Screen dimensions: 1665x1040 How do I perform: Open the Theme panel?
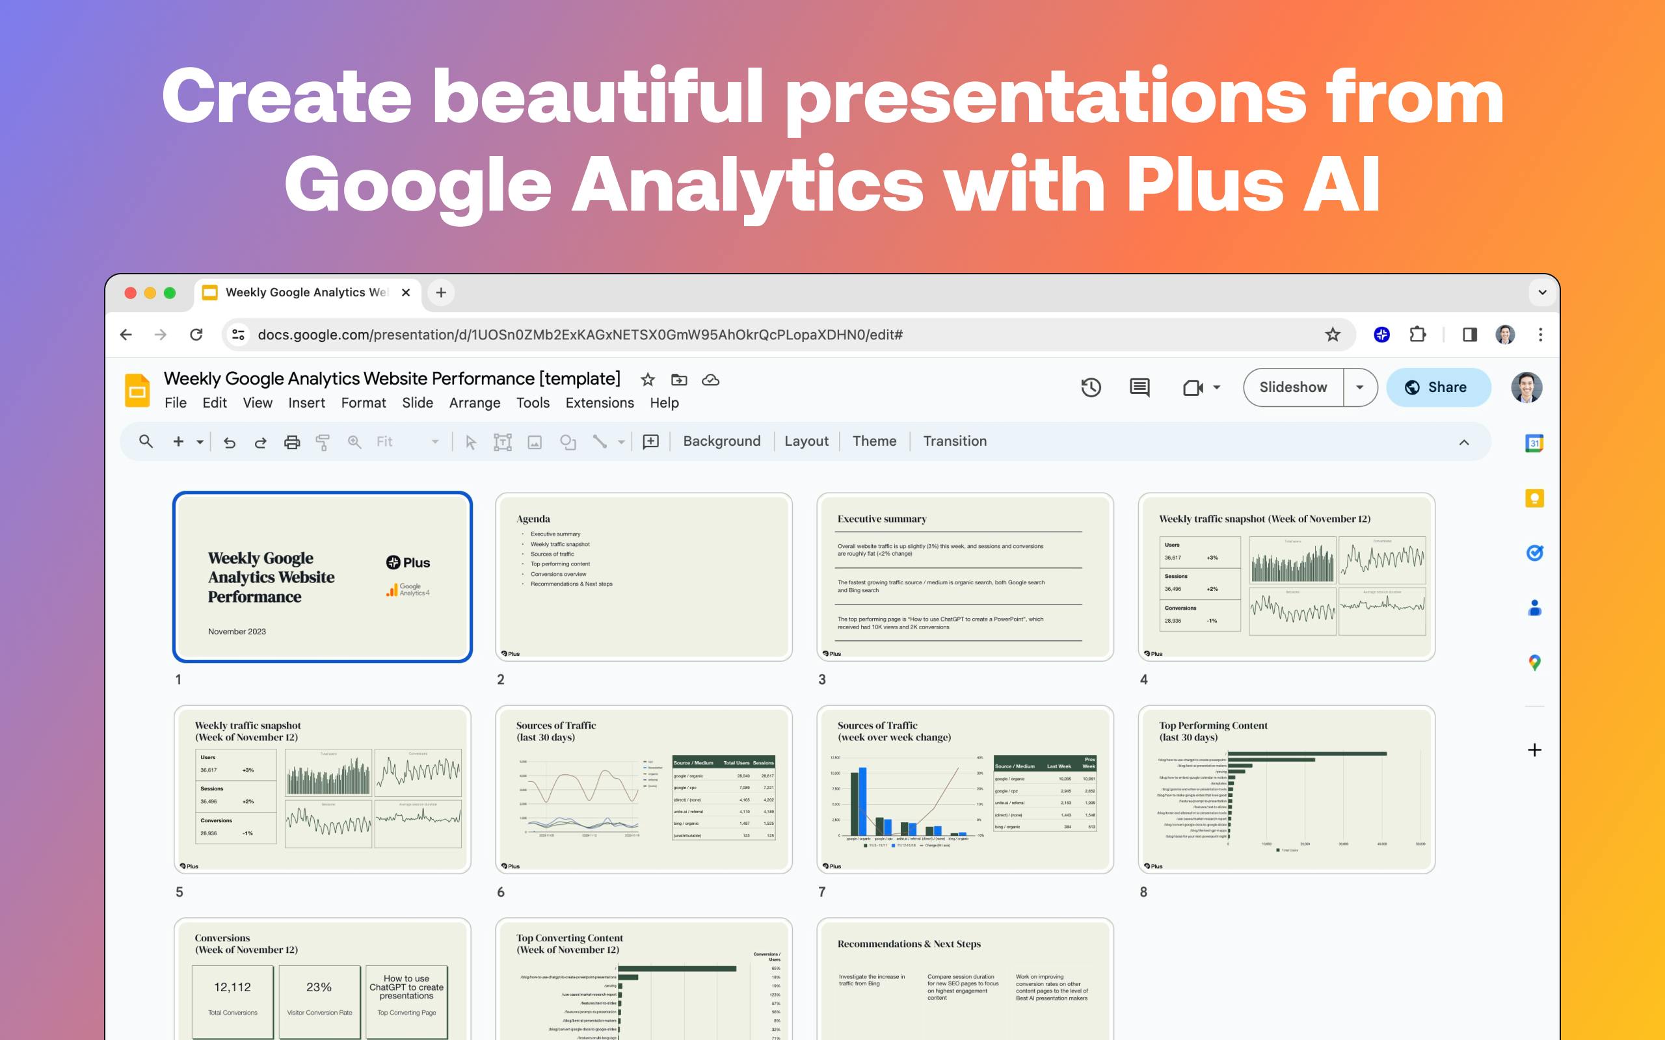pos(875,441)
